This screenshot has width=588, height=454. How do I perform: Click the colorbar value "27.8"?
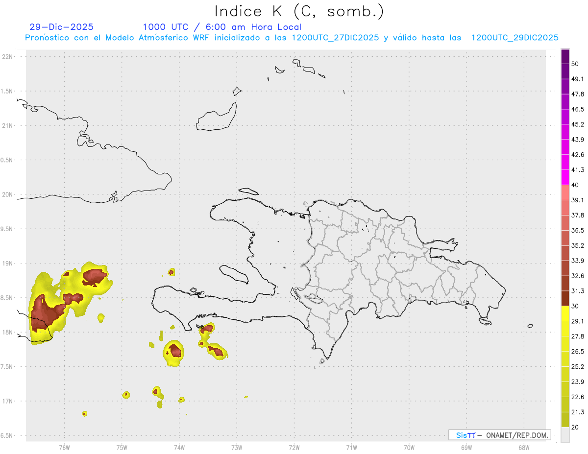pyautogui.click(x=578, y=336)
